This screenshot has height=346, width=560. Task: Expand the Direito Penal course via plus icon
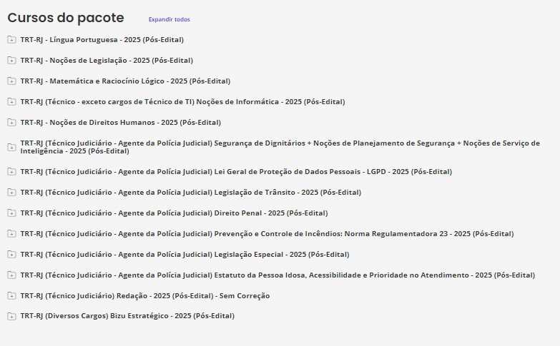coord(11,213)
